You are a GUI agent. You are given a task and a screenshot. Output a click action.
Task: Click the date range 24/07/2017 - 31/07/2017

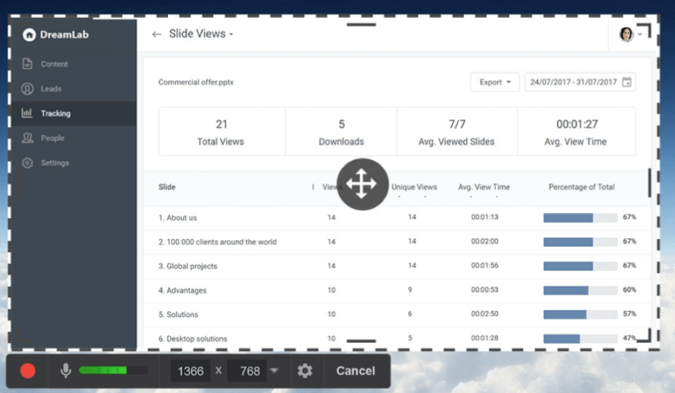coord(574,82)
